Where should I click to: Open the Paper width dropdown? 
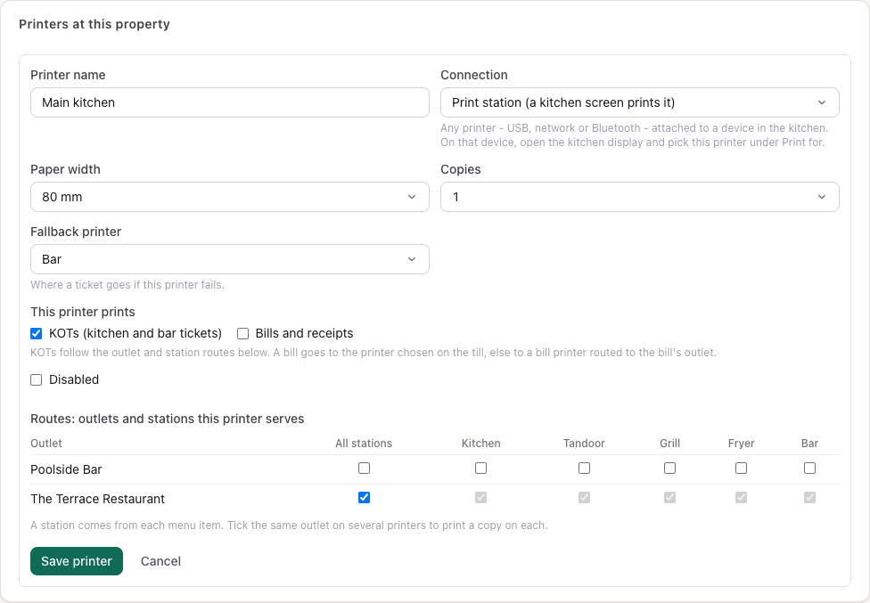coord(230,197)
